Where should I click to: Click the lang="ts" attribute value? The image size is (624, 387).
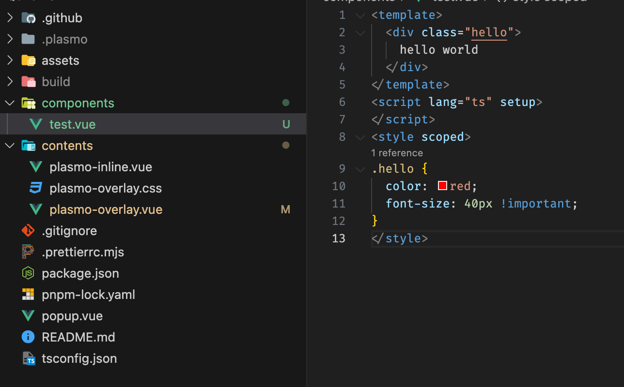pos(478,102)
